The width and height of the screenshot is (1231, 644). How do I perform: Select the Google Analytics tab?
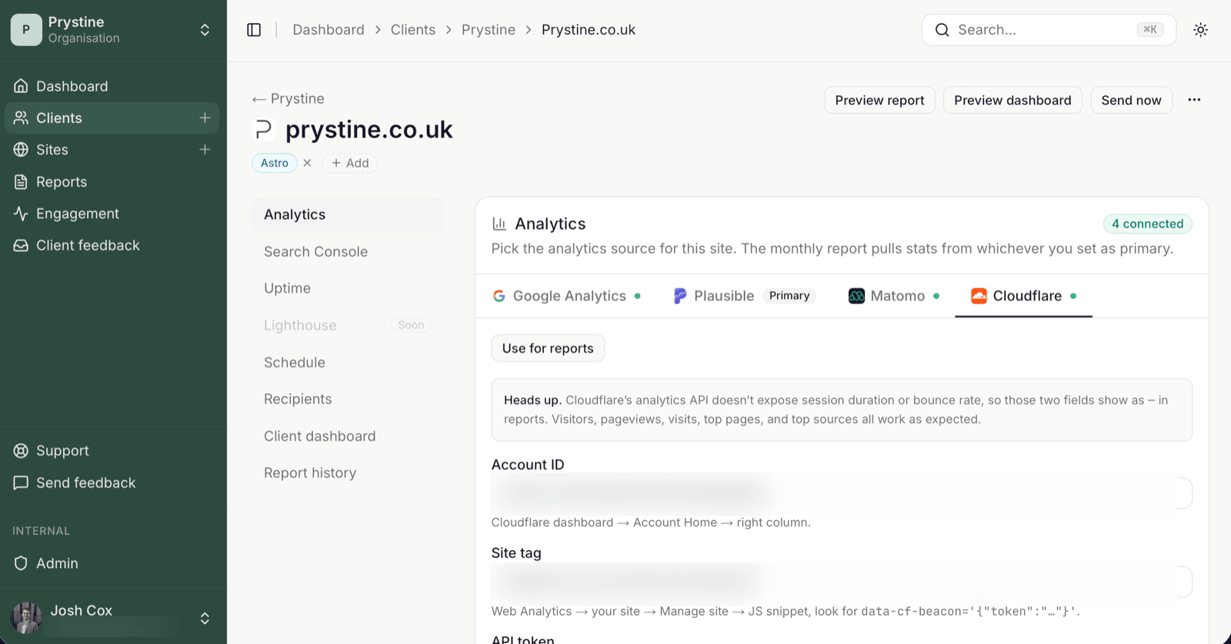tap(567, 296)
